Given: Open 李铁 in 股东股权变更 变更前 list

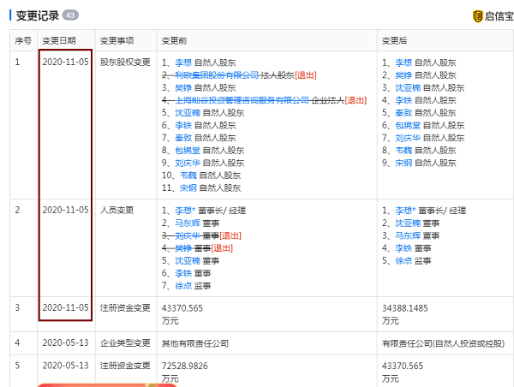Looking at the screenshot, I should 183,125.
